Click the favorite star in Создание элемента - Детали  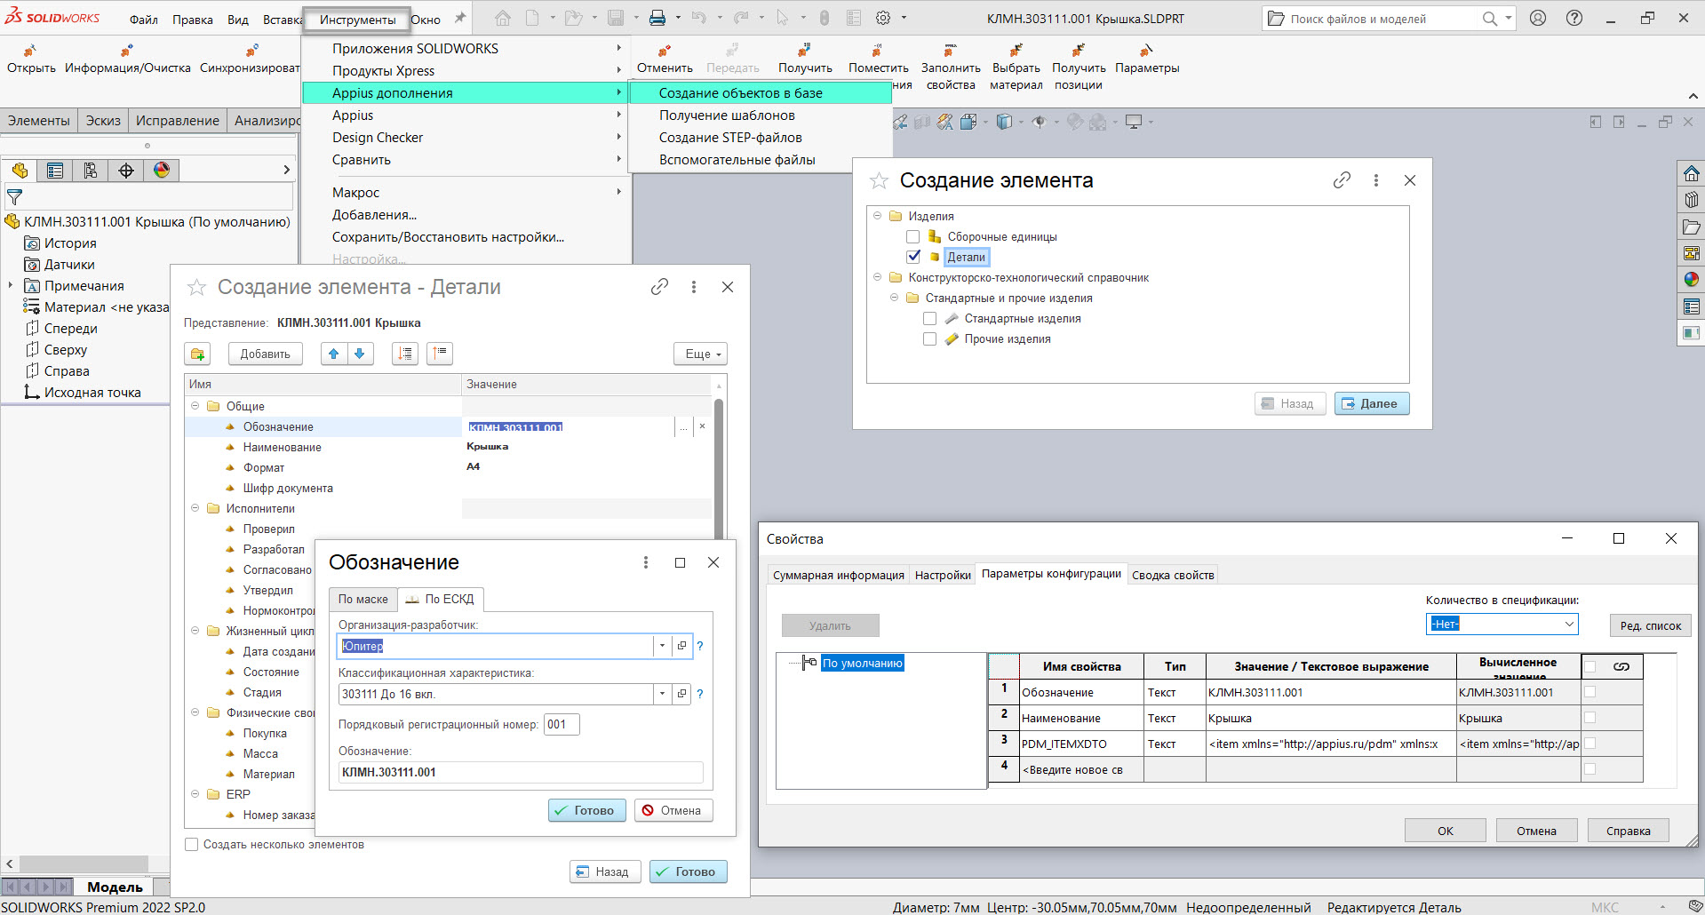coord(196,287)
